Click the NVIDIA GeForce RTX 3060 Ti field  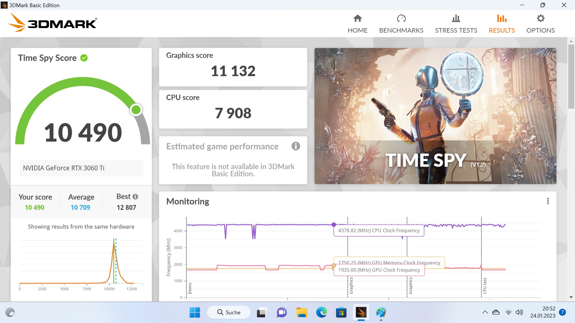click(x=81, y=168)
